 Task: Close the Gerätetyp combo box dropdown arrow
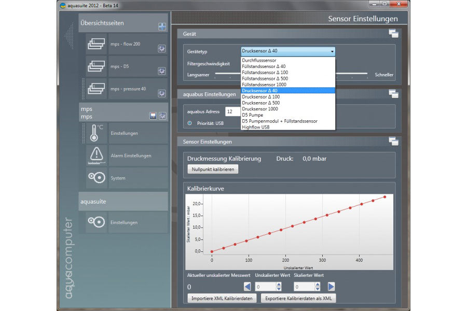tap(332, 52)
